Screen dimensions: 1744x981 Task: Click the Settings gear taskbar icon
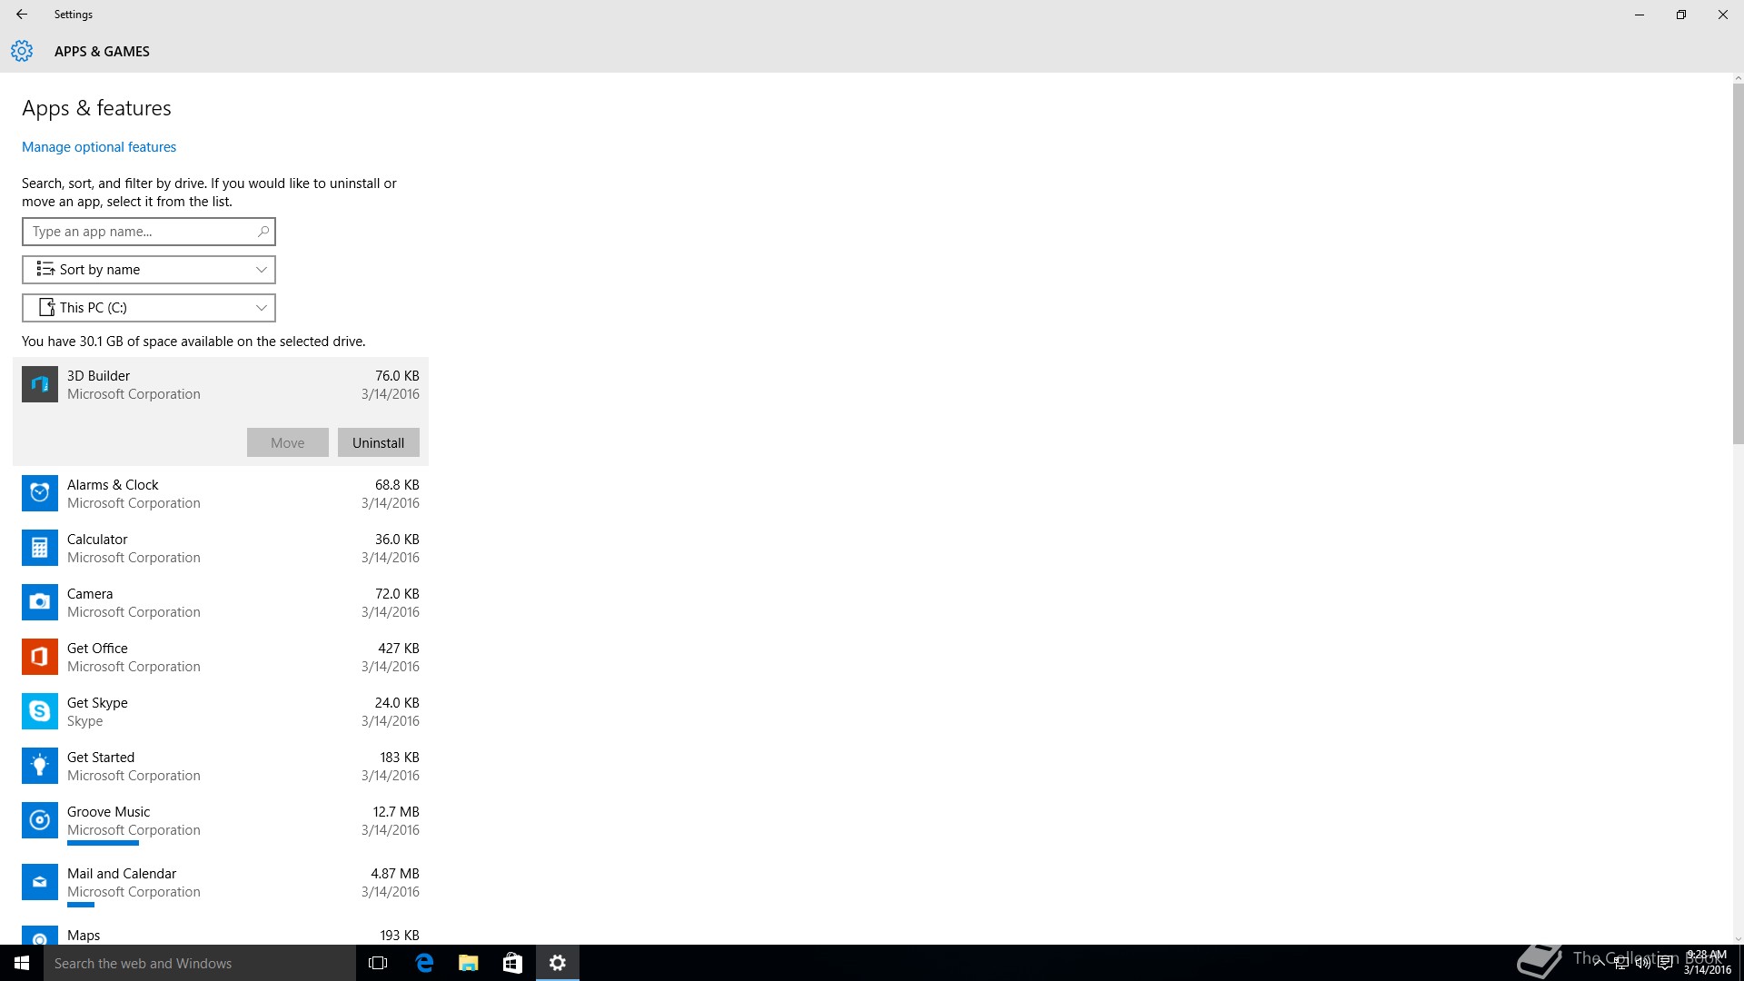pos(558,963)
